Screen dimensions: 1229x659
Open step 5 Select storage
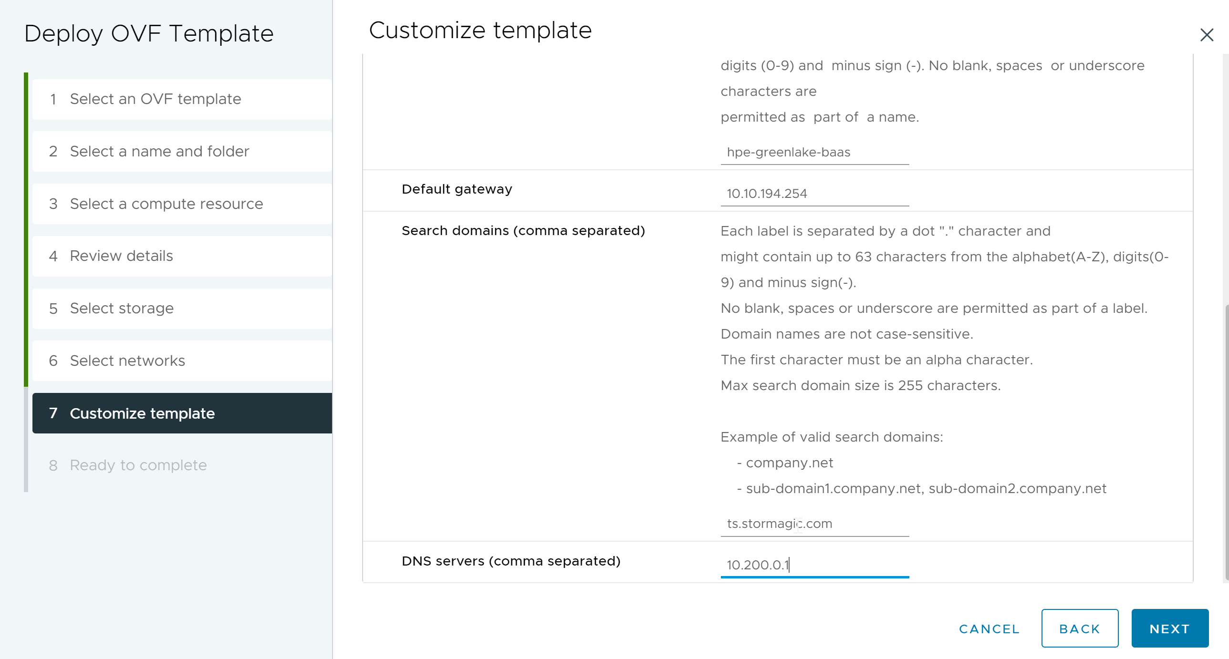point(182,309)
